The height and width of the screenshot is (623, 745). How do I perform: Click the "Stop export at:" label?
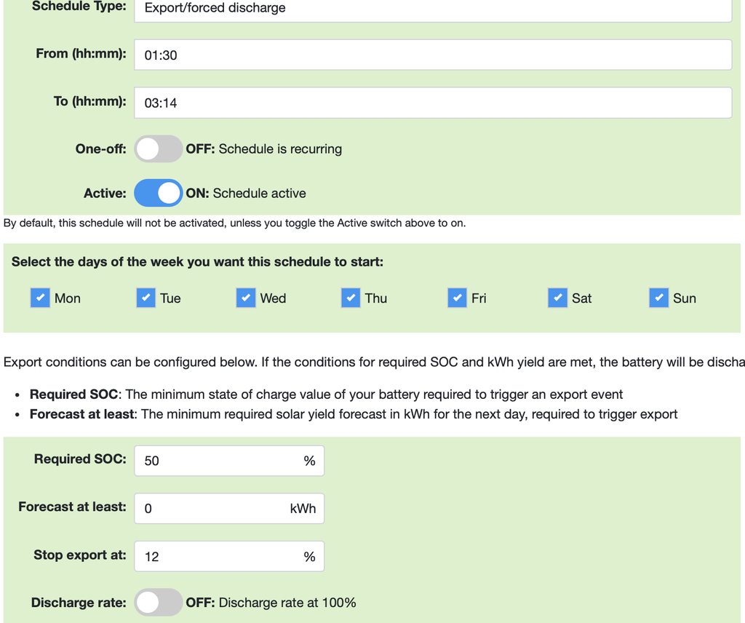80,555
